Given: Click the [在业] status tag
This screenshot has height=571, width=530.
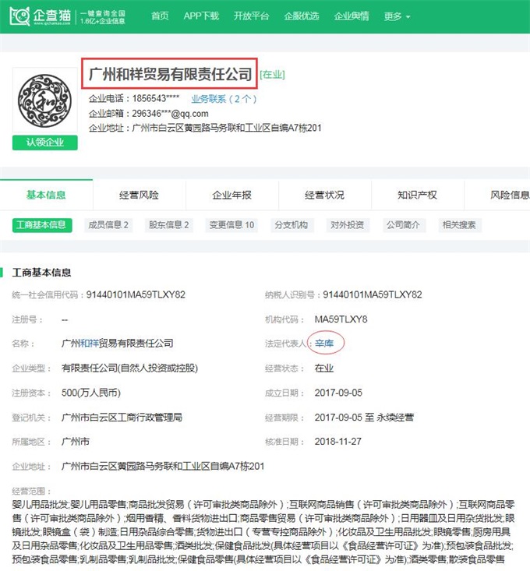Looking at the screenshot, I should click(272, 75).
